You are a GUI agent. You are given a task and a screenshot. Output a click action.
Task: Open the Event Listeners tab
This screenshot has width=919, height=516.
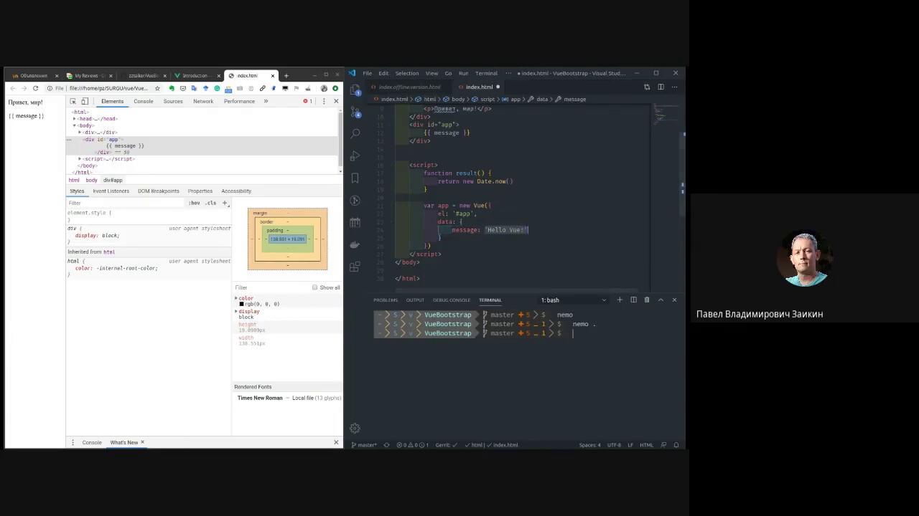(x=111, y=191)
